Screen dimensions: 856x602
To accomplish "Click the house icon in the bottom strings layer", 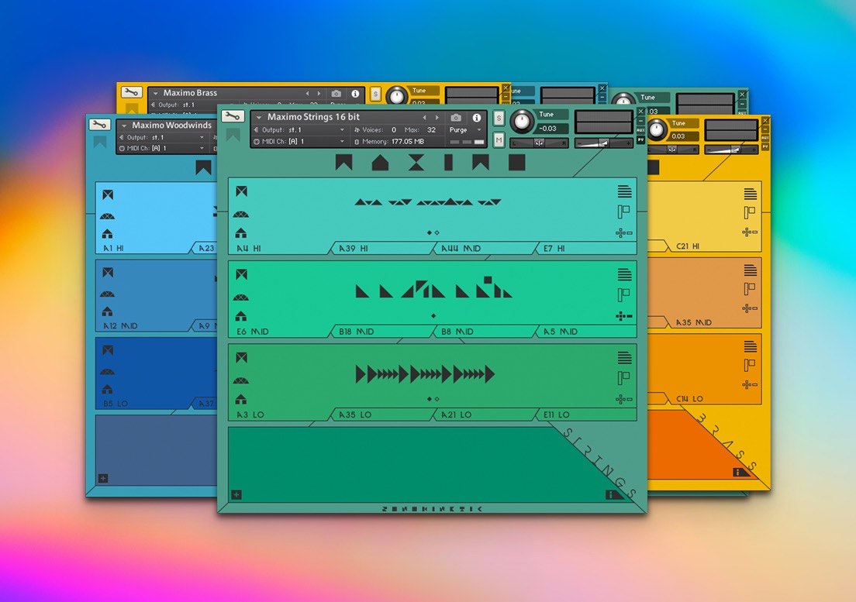I will tap(241, 399).
